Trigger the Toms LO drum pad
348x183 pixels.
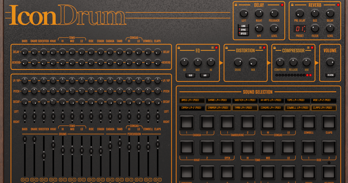288,147
